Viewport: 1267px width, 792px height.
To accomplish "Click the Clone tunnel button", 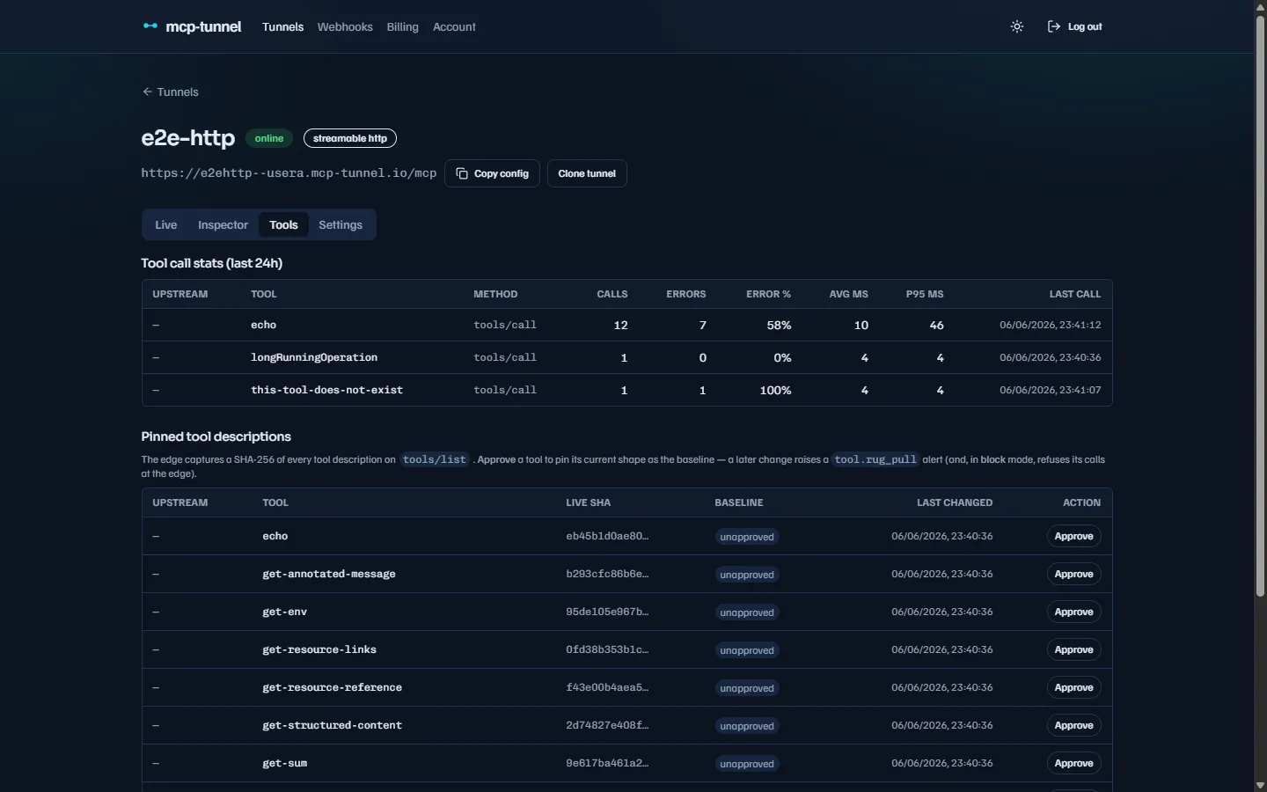I will tap(587, 173).
